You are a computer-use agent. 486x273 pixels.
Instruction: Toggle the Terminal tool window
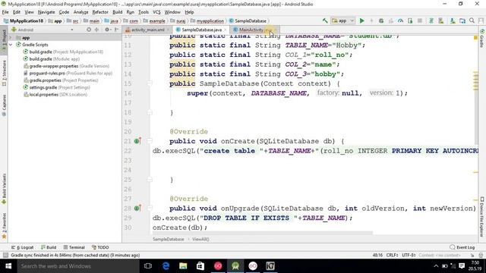pos(74,247)
